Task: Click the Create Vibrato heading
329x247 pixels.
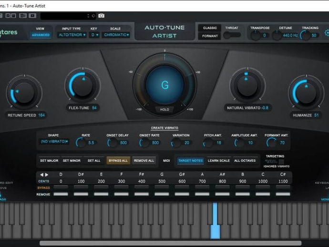Action: click(164, 128)
